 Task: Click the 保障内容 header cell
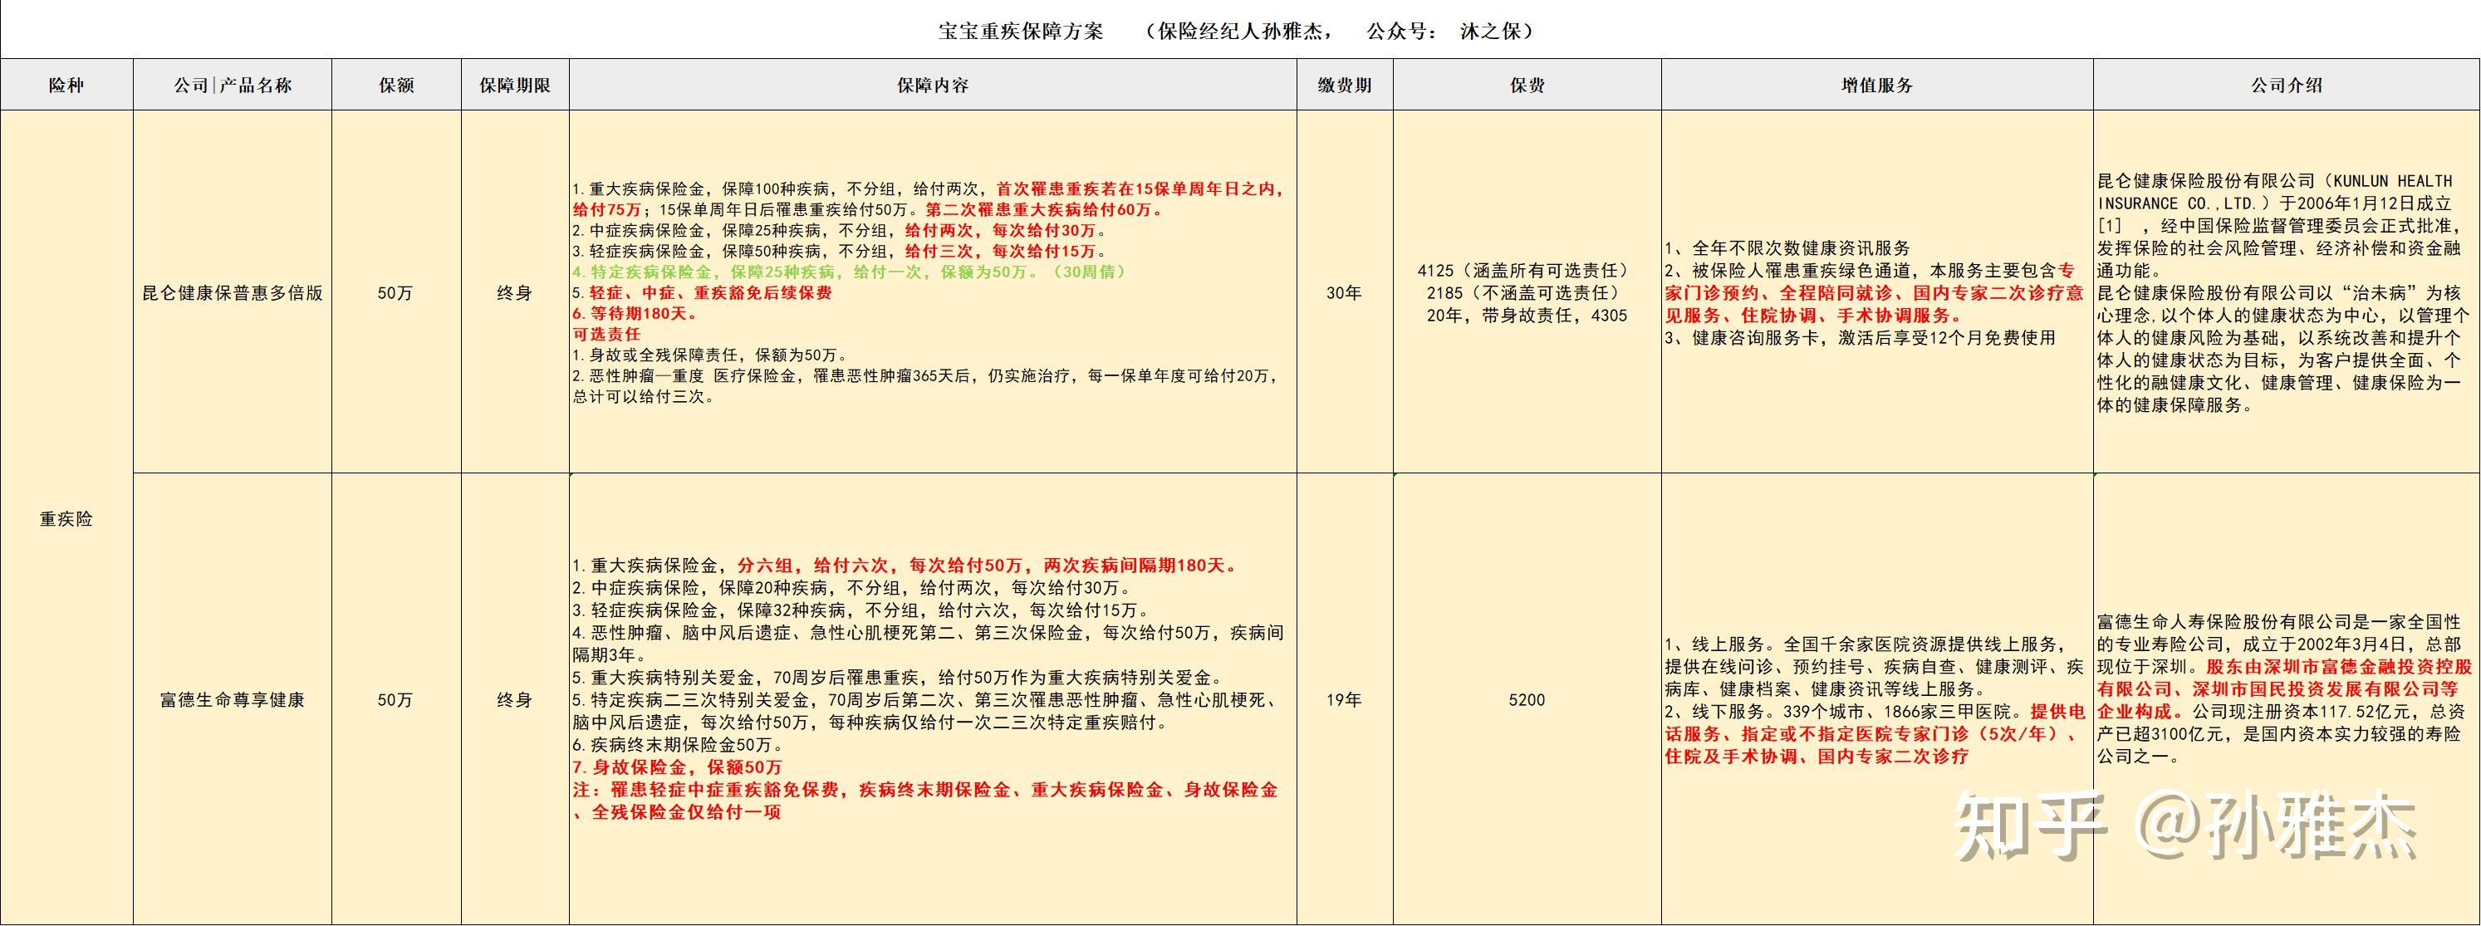pos(932,85)
